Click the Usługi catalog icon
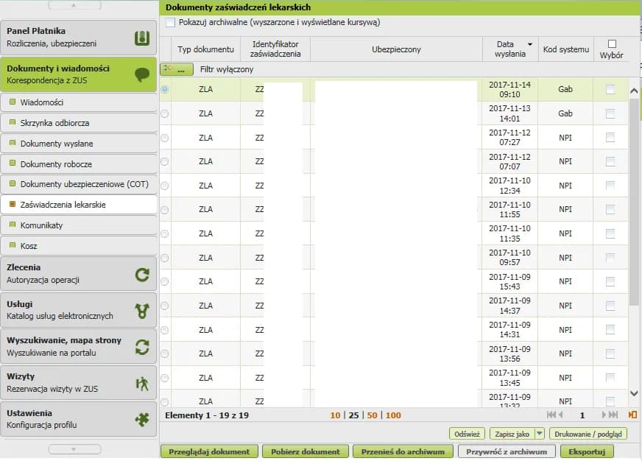Screen dimensions: 642x461 tap(142, 311)
